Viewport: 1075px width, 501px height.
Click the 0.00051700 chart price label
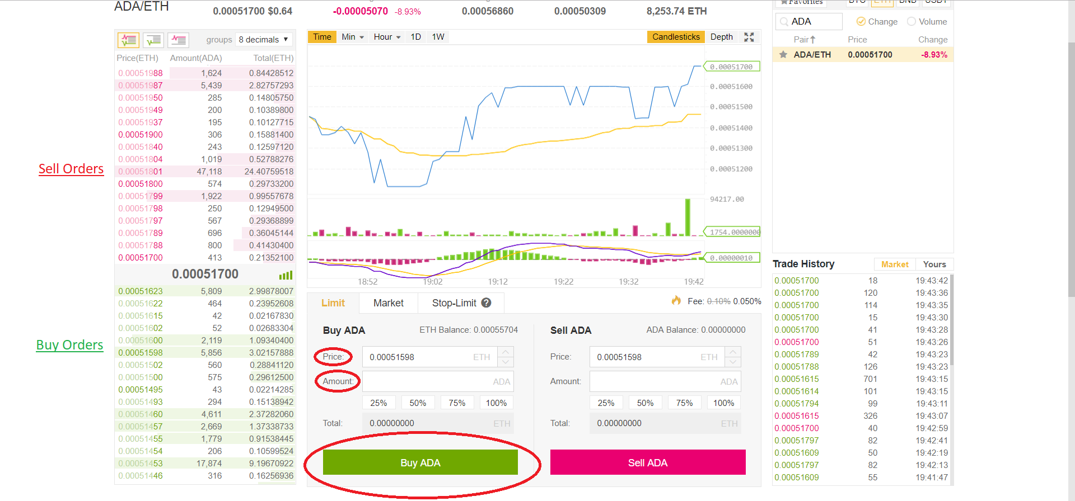(x=732, y=67)
